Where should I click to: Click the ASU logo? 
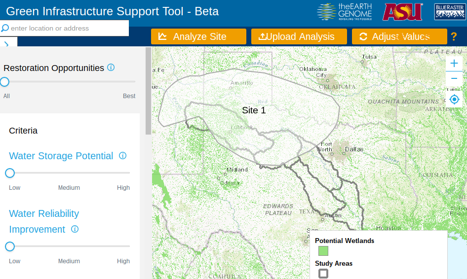pos(403,11)
